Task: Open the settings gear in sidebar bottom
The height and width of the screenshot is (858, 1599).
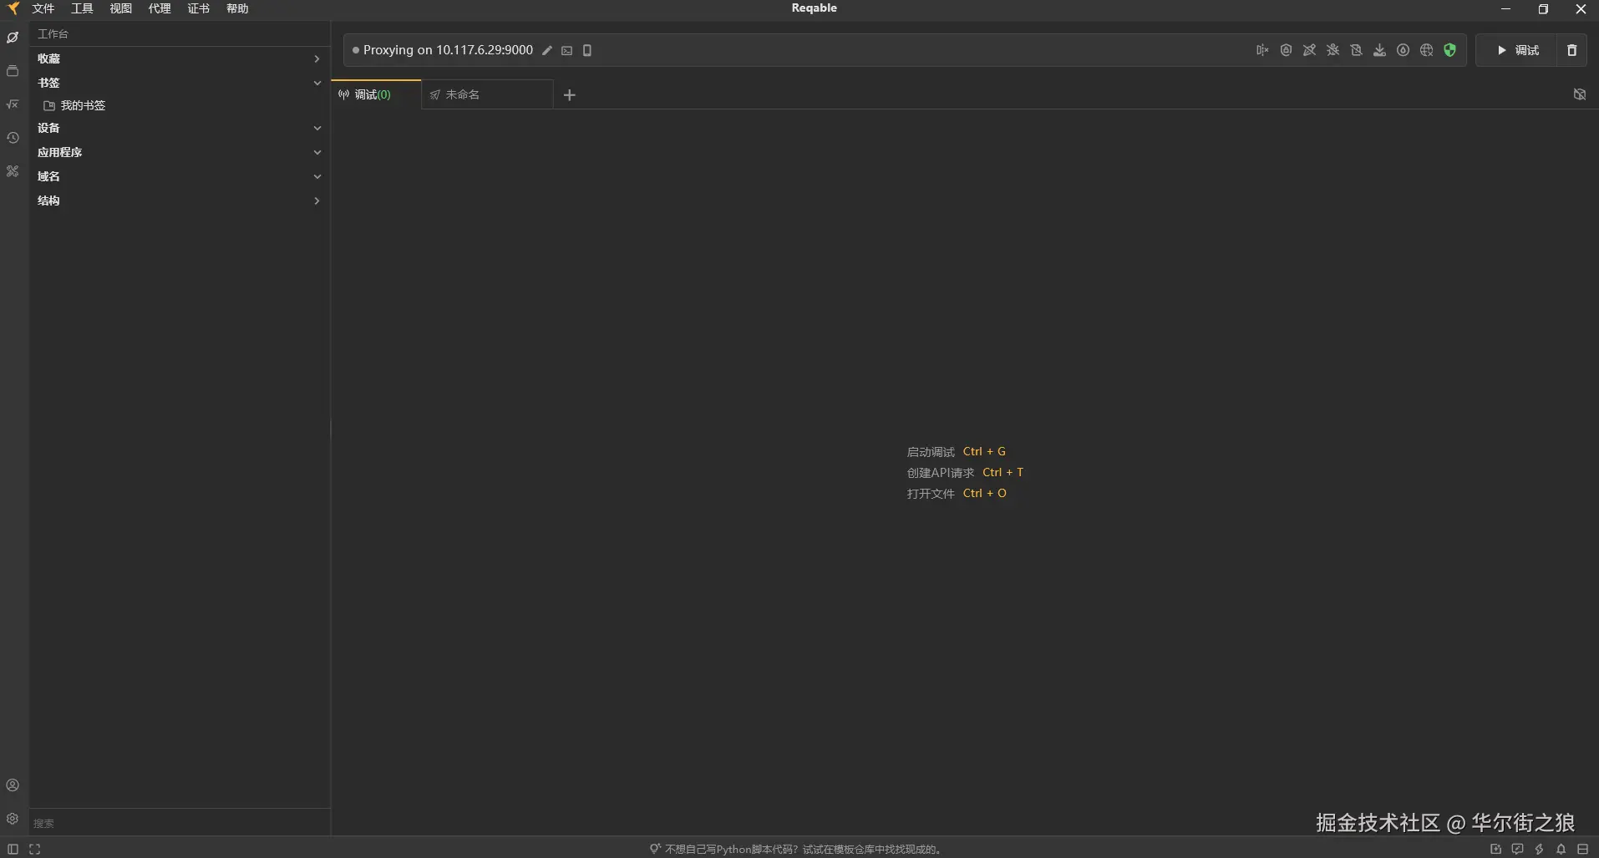Action: tap(13, 819)
